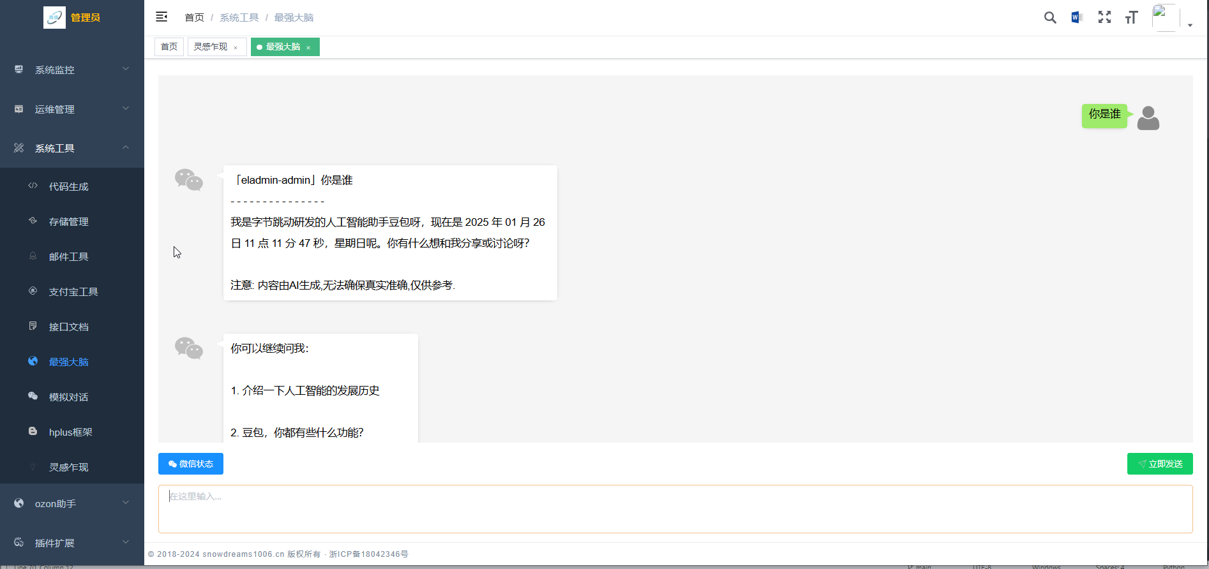The image size is (1209, 569).
Task: Click the user avatar in top-right corner
Action: (x=1165, y=18)
